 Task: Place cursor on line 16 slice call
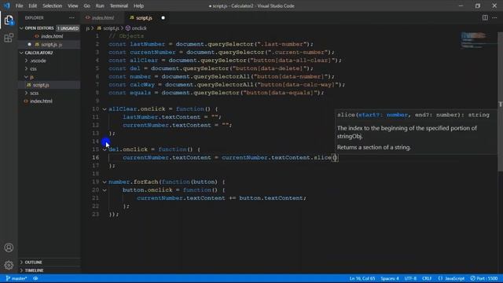click(x=322, y=157)
